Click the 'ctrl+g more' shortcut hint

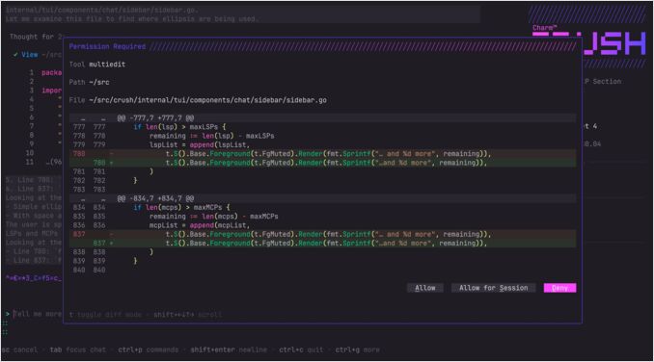[x=358, y=349]
